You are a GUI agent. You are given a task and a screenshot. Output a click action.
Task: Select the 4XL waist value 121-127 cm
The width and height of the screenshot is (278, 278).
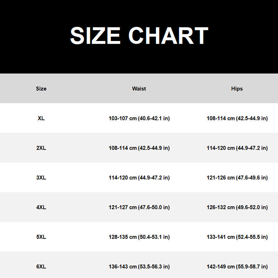coord(139,207)
